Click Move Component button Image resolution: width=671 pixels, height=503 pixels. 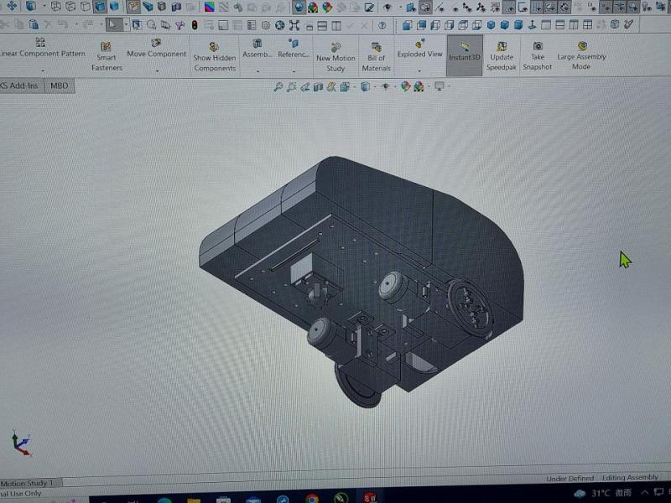coord(157,49)
